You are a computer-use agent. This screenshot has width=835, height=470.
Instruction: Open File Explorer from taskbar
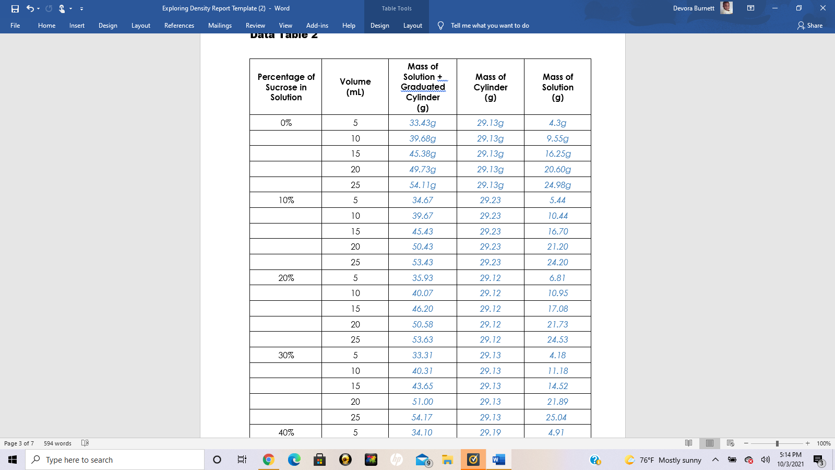click(x=447, y=460)
